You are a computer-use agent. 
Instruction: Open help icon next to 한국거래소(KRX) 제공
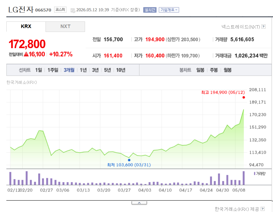263,209
